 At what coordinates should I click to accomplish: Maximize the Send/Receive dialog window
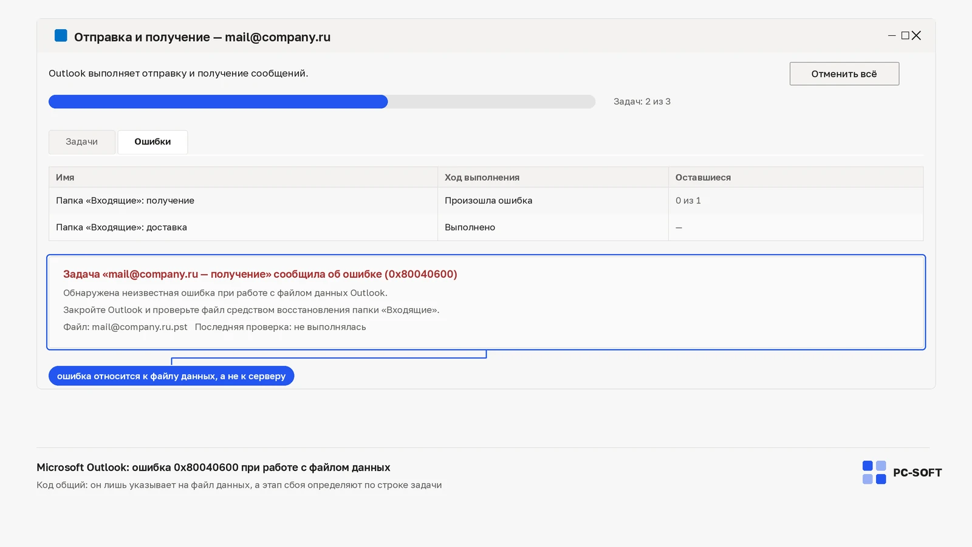pos(905,36)
